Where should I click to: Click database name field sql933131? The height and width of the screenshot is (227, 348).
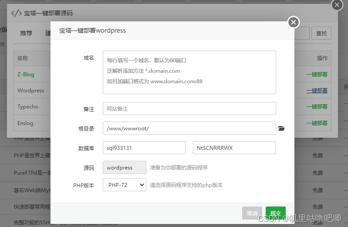(x=144, y=148)
